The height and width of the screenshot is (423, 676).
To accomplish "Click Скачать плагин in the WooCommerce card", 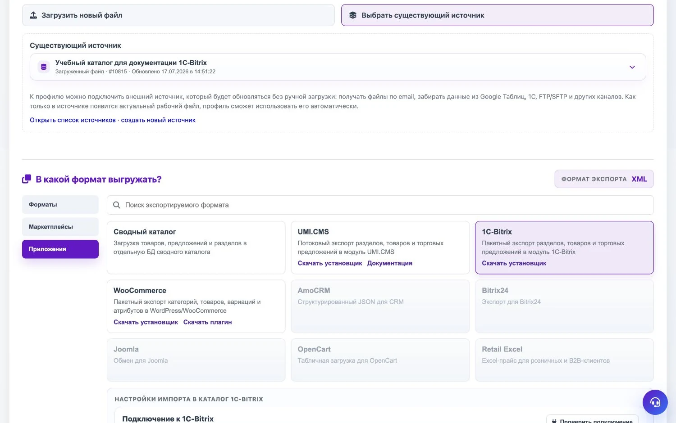I will [207, 322].
